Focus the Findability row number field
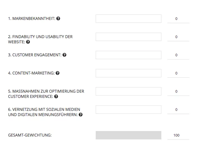The width and height of the screenshot is (203, 153). [178, 37]
